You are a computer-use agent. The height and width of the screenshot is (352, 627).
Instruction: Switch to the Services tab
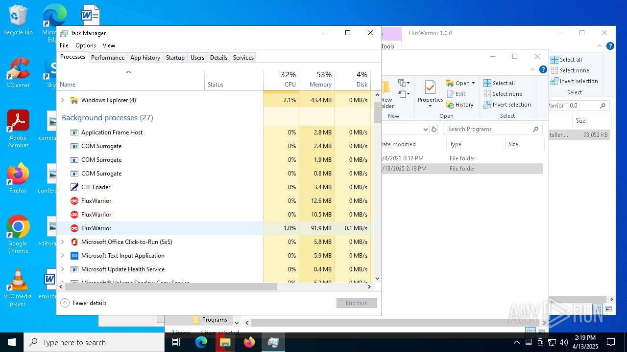(243, 58)
